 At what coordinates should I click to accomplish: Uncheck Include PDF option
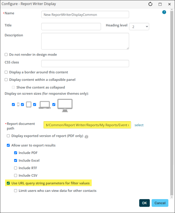[16, 153]
